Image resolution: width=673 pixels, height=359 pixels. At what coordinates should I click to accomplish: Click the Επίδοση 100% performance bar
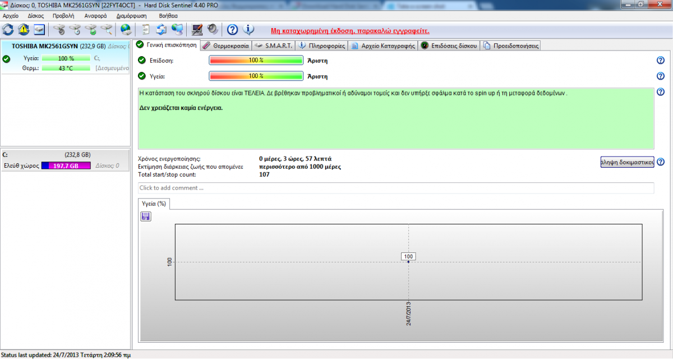[256, 61]
